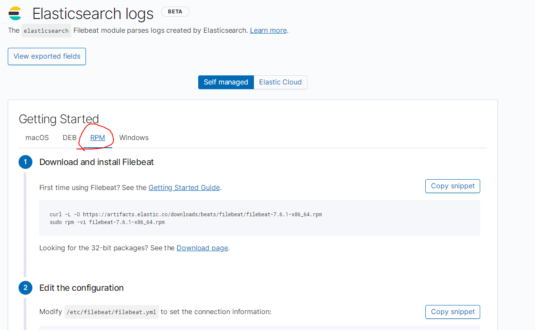Click the sudo rpm install command line

(x=107, y=222)
